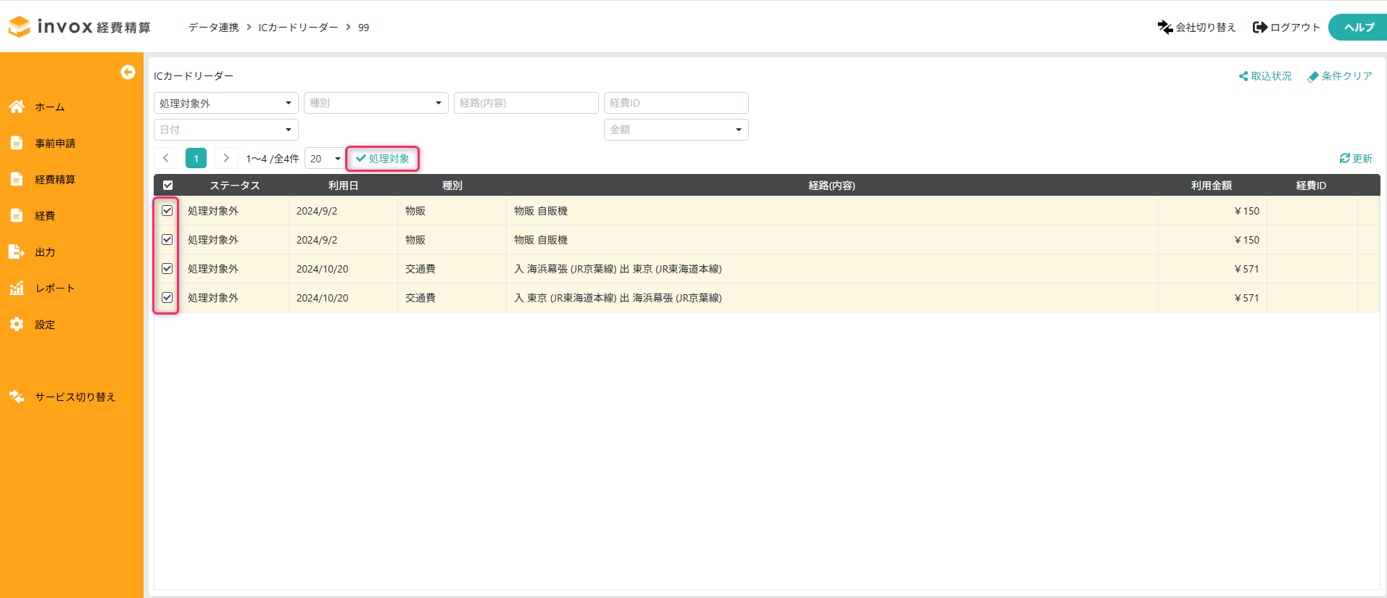Open 設定 via the gear icon
Screen dimensions: 1387x598
pos(17,324)
